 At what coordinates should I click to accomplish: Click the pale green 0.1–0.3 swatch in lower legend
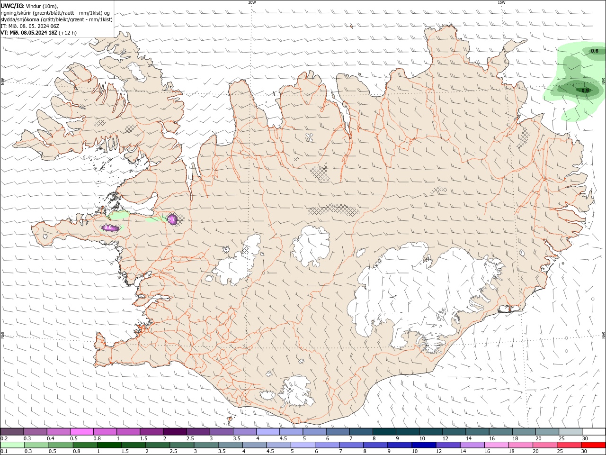[x=13, y=445]
